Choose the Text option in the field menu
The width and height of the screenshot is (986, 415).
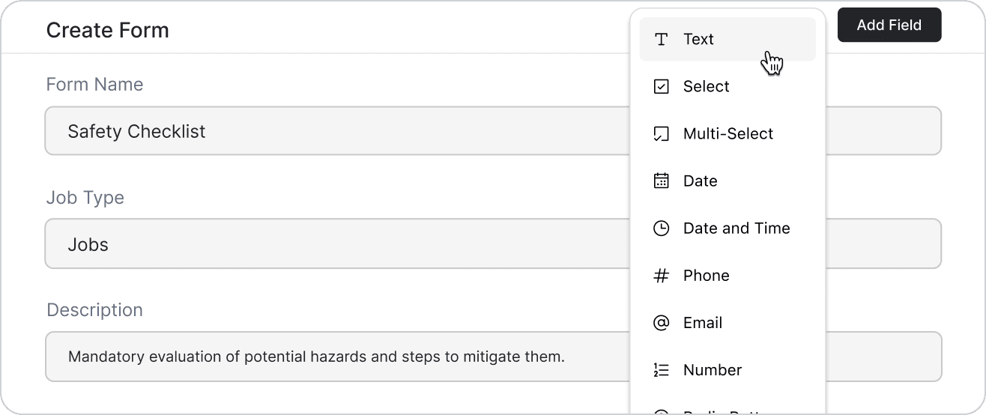(x=698, y=40)
